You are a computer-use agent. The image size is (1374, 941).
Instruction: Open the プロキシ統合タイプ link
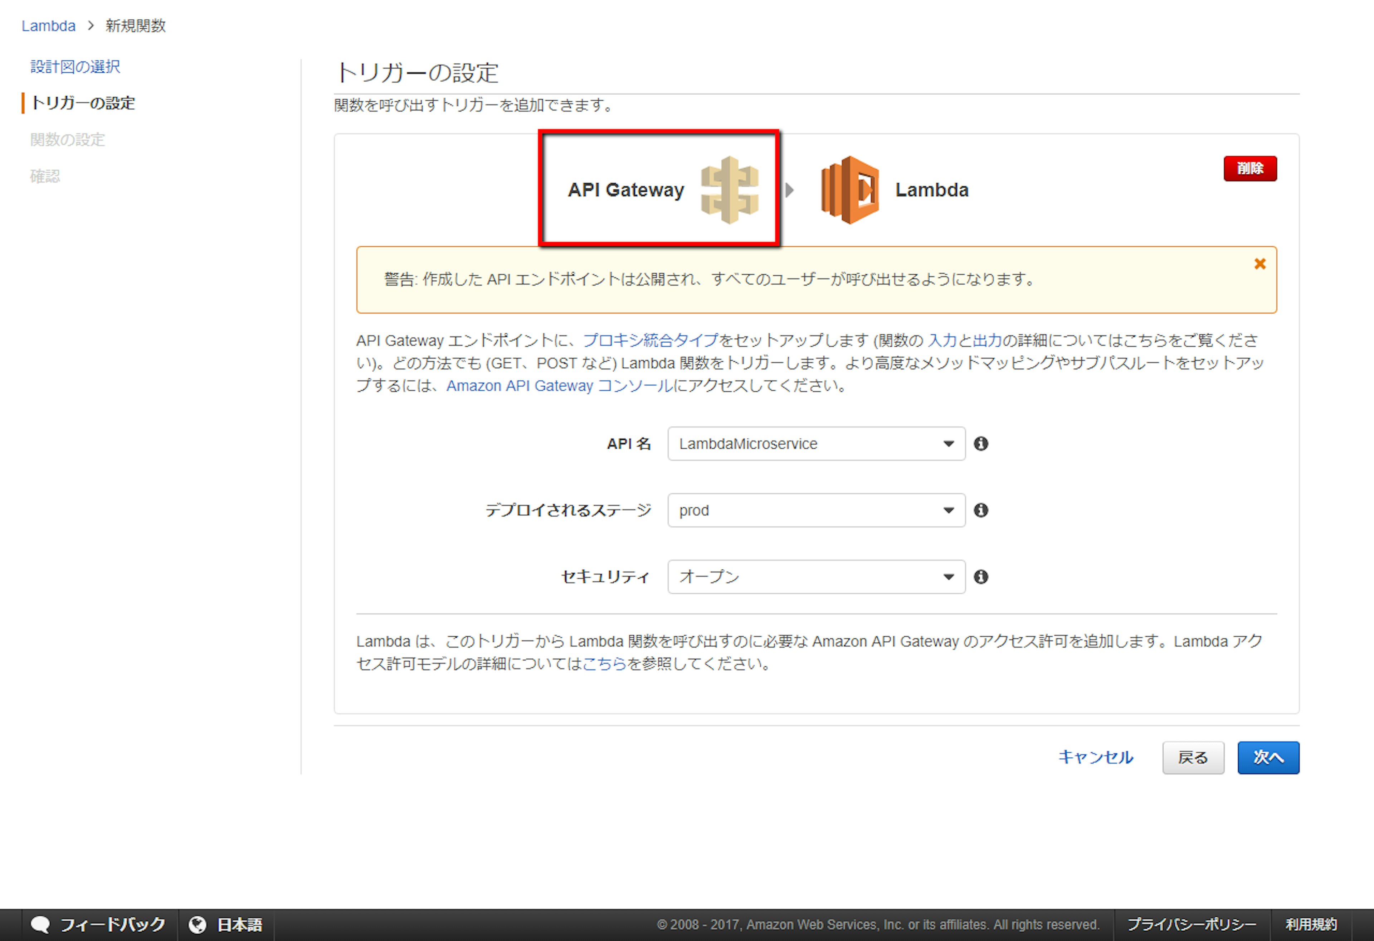pyautogui.click(x=651, y=340)
